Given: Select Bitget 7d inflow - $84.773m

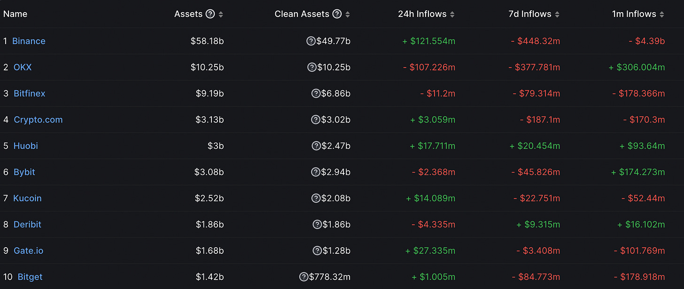Looking at the screenshot, I should coord(536,277).
